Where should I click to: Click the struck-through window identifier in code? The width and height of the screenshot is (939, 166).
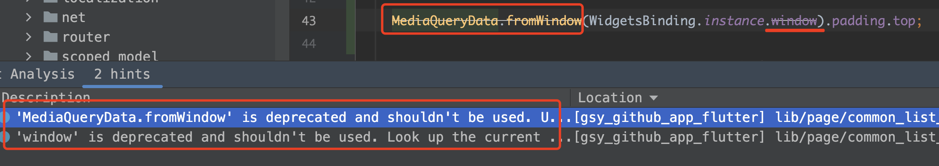[x=794, y=20]
